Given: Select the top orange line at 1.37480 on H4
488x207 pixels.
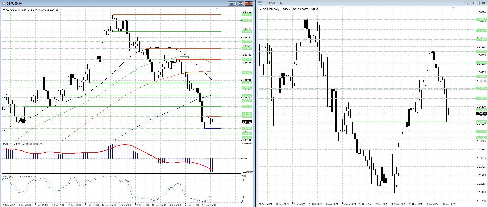Looking at the screenshot, I should [x=167, y=15].
